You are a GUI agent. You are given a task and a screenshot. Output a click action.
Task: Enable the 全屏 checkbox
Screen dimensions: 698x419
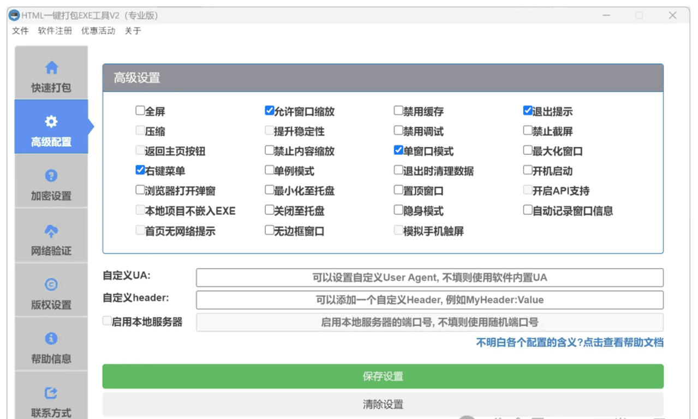(x=140, y=111)
